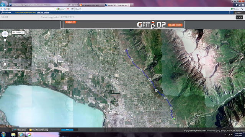245x137 pixels.
Task: Click the map zoom slider track
Action: pyautogui.click(x=5, y=52)
